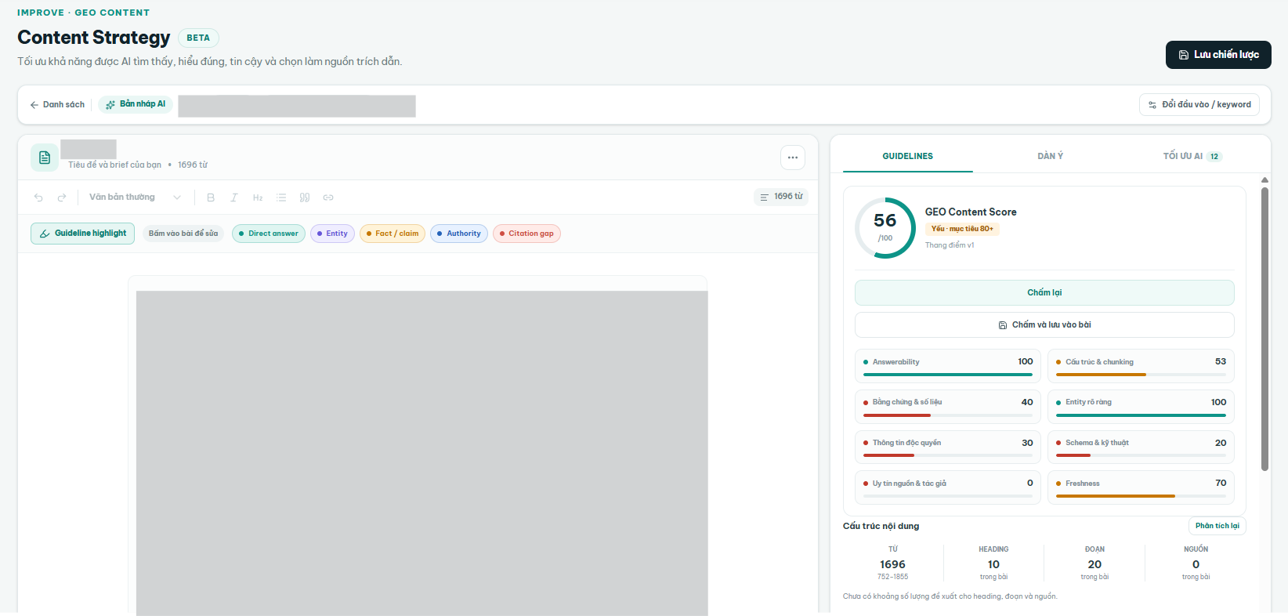This screenshot has width=1288, height=616.
Task: Redo the action with the redo arrow
Action: [x=62, y=197]
